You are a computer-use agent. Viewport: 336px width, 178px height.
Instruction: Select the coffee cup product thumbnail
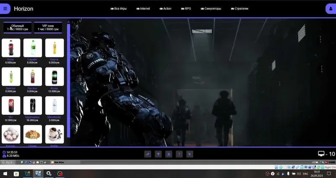[55, 134]
